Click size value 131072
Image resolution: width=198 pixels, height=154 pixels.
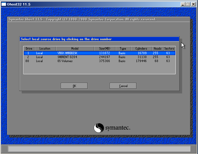point(105,53)
